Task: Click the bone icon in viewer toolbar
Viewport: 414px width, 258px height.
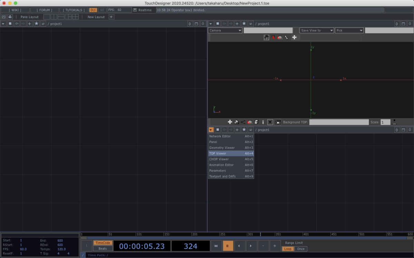Action: (x=286, y=37)
